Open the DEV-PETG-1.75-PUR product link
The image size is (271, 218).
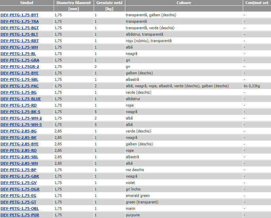pyautogui.click(x=20, y=215)
